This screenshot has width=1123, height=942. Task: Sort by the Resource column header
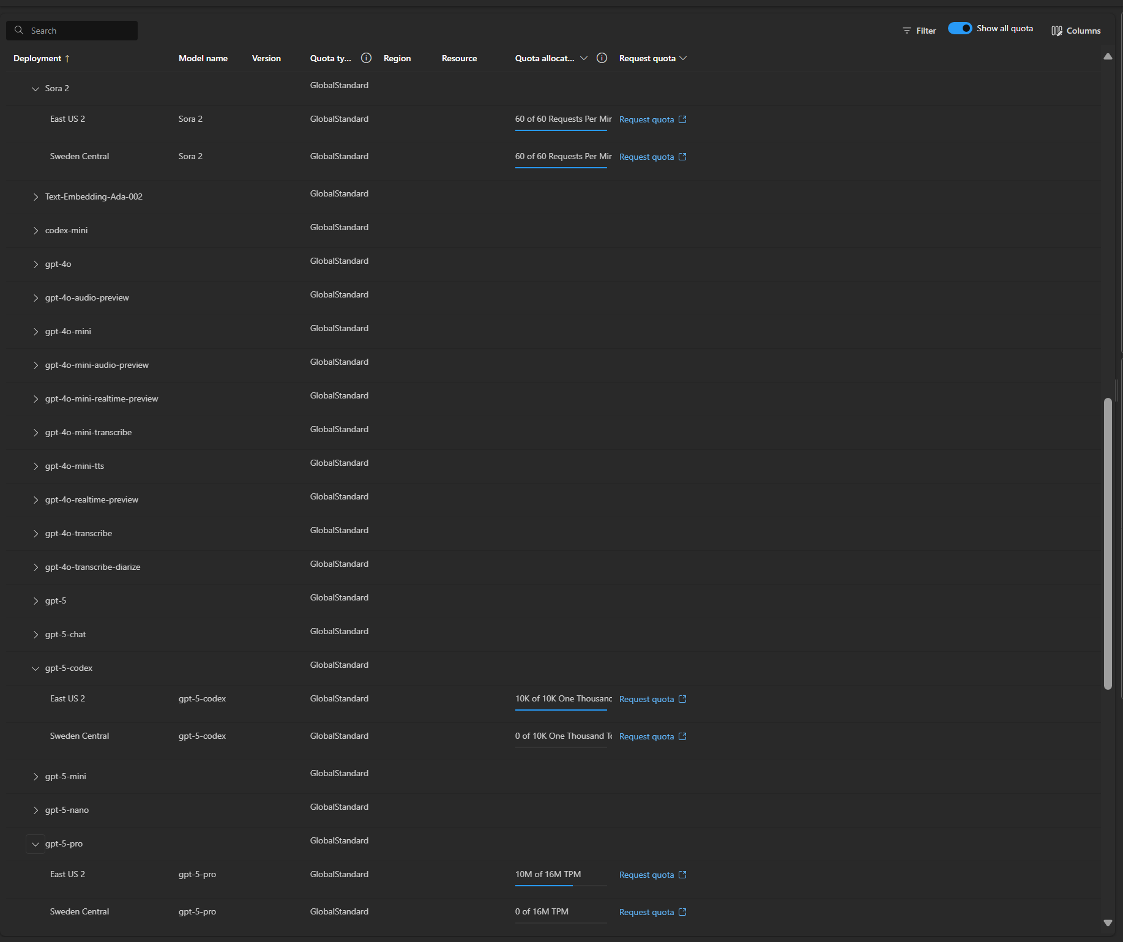(x=459, y=58)
